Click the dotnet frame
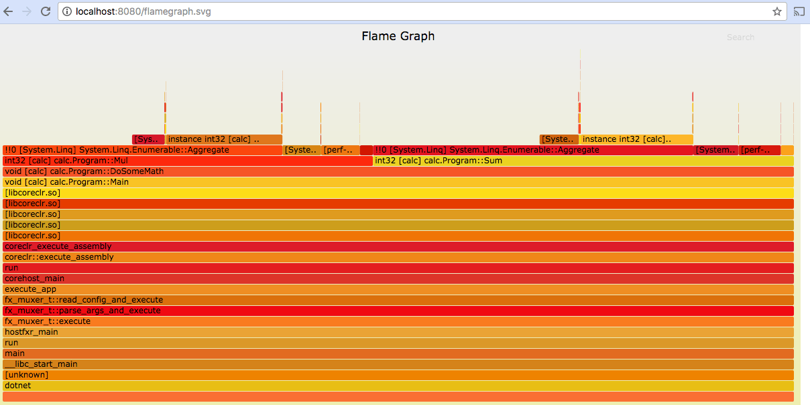This screenshot has height=405, width=810. (398, 386)
